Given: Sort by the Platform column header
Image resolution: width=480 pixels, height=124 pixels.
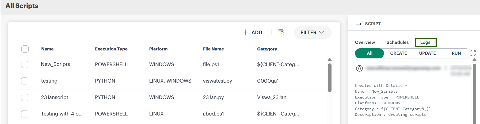Looking at the screenshot, I should pyautogui.click(x=158, y=49).
